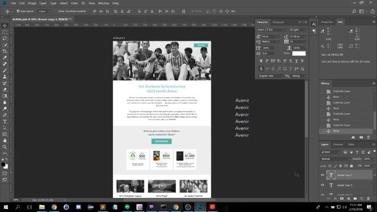
Task: Hide the Avenir copy 4 layer
Action: coord(323,185)
